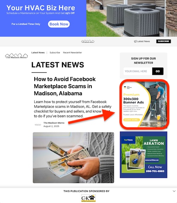Click the Book Now button
This screenshot has height=203, width=177.
[59, 24]
